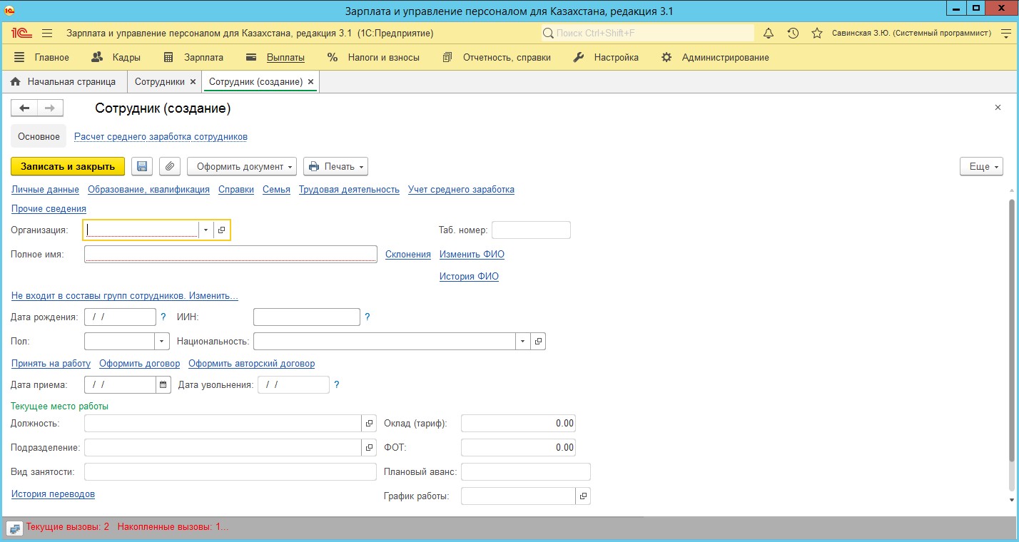Open the Справки link
This screenshot has width=1019, height=542.
tap(236, 189)
